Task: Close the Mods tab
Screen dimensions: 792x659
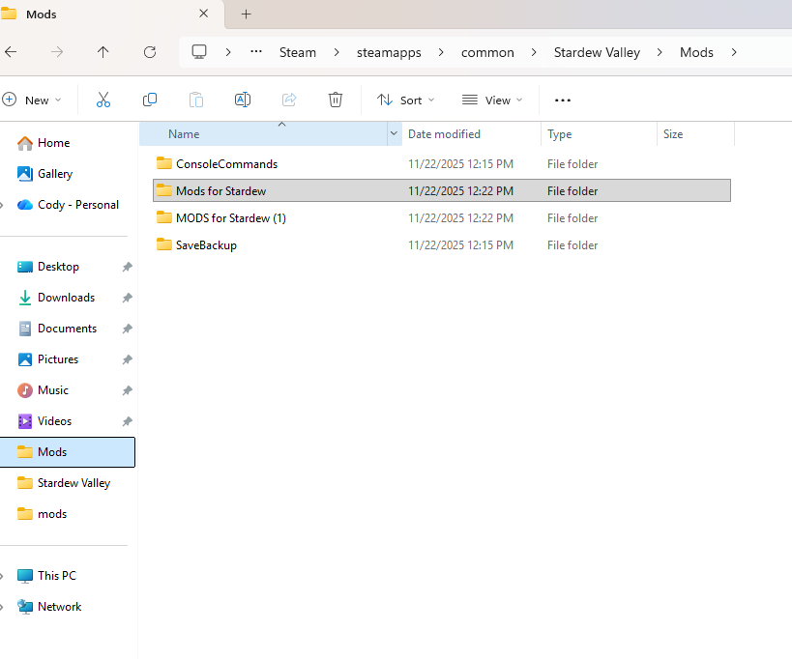Action: (x=203, y=14)
